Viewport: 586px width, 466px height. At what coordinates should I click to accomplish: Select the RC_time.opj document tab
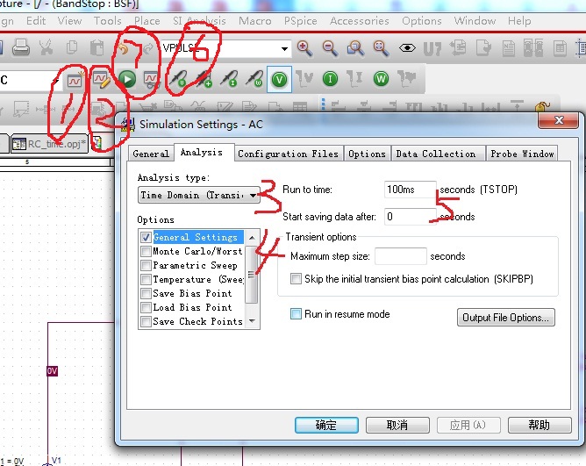coord(50,144)
